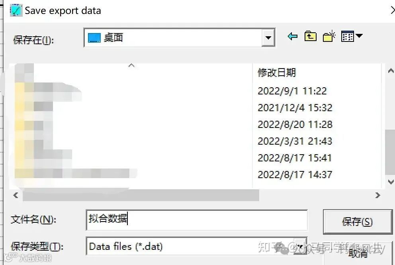Screen dimensions: 395x265
Task: Go up one folder level
Action: point(310,36)
